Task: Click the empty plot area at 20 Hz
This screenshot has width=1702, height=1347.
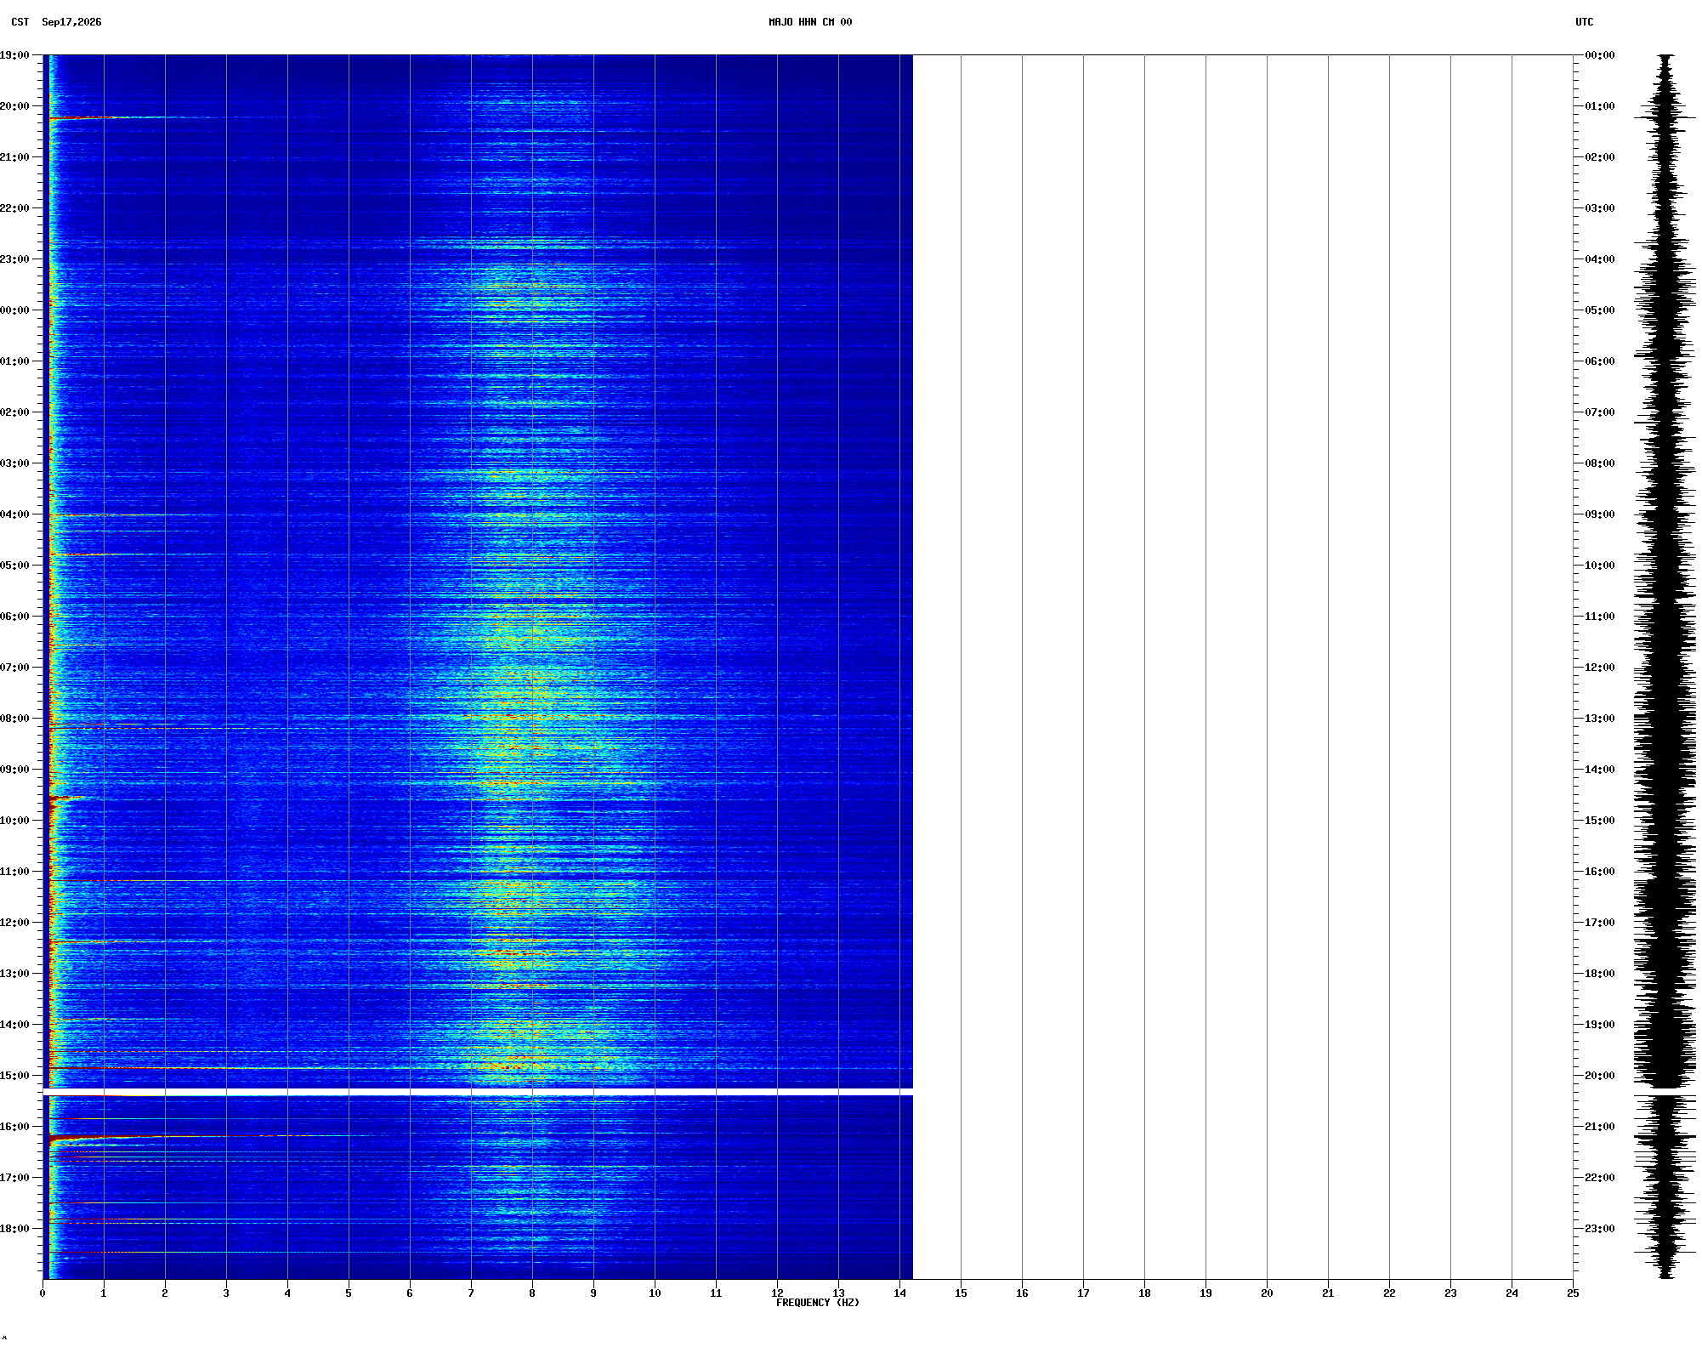Action: coord(1267,667)
